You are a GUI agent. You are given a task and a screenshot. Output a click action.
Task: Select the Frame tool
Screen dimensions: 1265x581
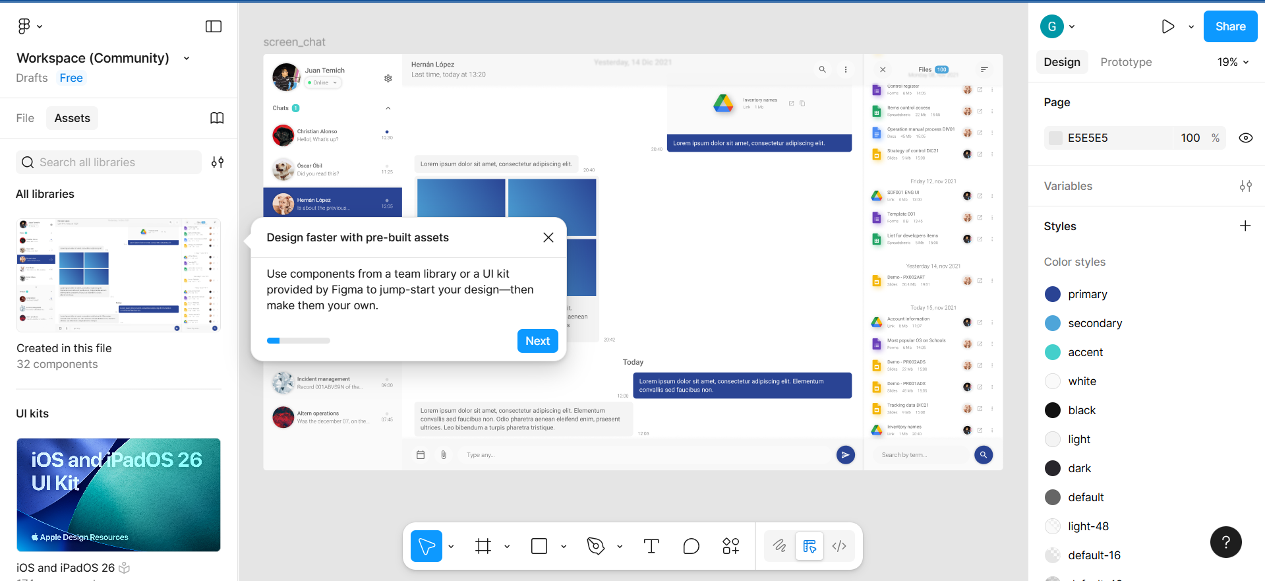483,546
